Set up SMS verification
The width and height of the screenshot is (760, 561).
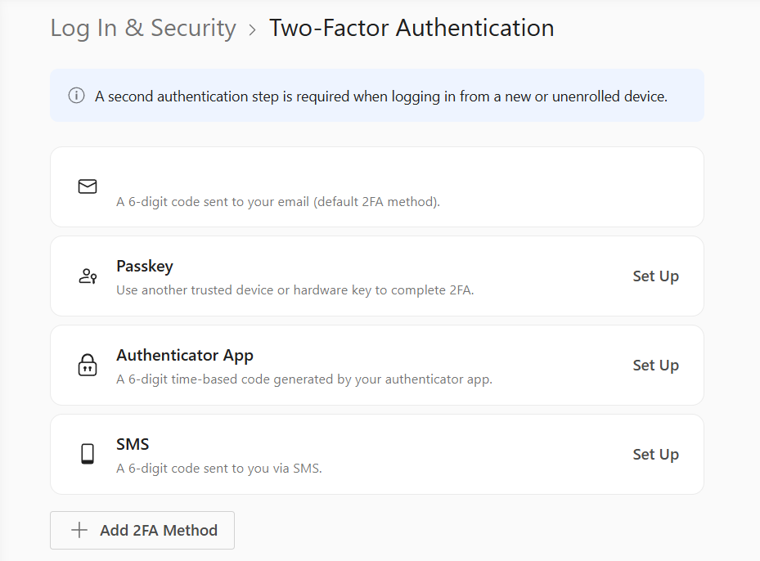coord(655,454)
